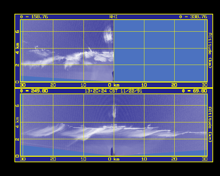The height and width of the screenshot is (176, 220).
Task: Click the upper panel's Altitude (km) axis label
Action: 210,51
